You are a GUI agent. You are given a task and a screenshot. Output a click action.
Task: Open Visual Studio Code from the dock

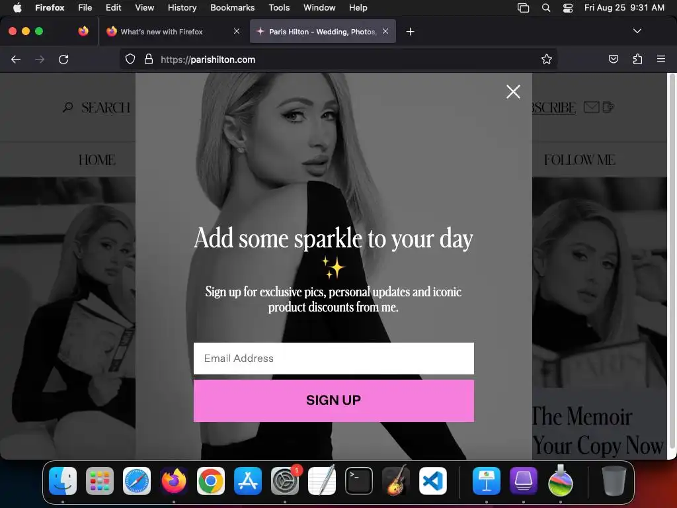pos(432,481)
